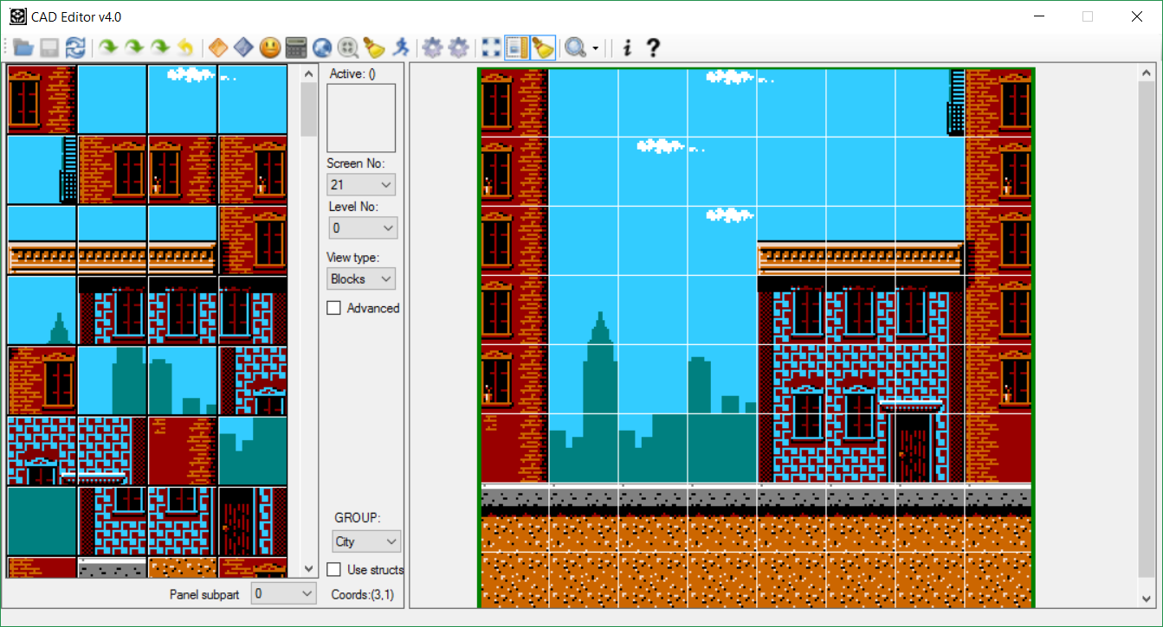1163x627 pixels.
Task: Click the block palette scrollbar up arrow
Action: [x=309, y=74]
